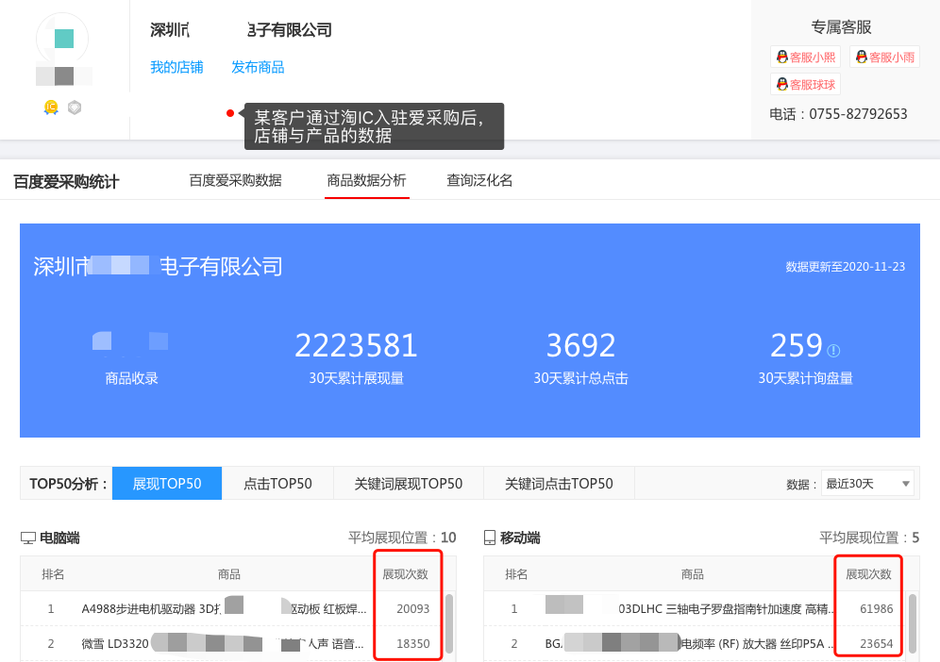The width and height of the screenshot is (940, 662).
Task: Open QQ chat with 客服小雨
Action: pos(884,57)
